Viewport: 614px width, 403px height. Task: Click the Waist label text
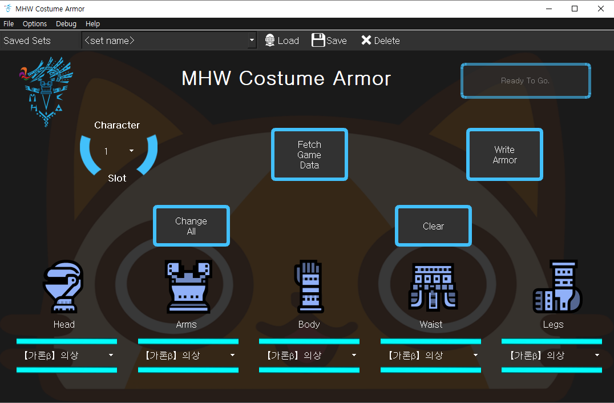(431, 324)
